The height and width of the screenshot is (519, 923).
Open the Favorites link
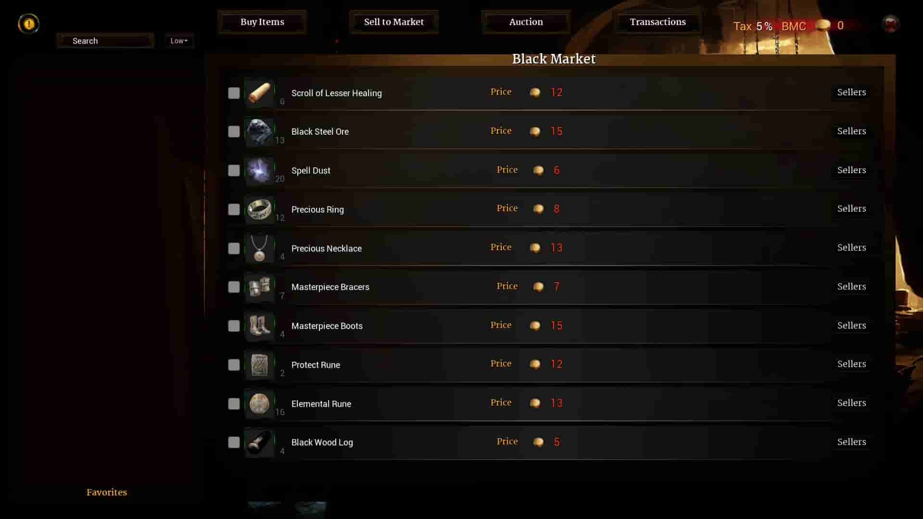[x=107, y=492]
